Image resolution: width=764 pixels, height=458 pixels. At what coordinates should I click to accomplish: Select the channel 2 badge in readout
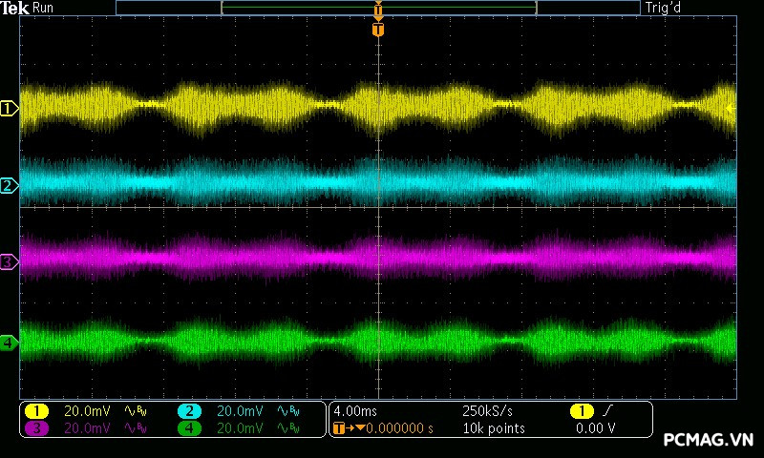coord(190,411)
